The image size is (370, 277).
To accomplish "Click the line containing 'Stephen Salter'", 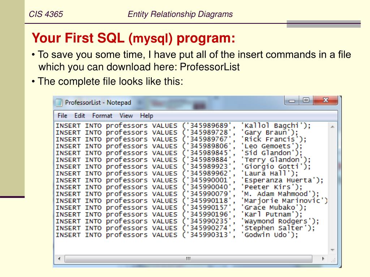I will [185, 228].
